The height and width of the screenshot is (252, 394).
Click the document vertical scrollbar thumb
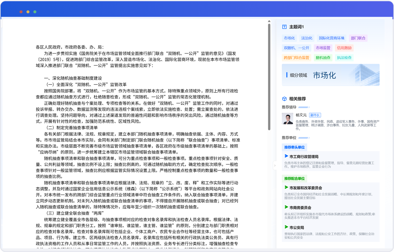pyautogui.click(x=269, y=77)
